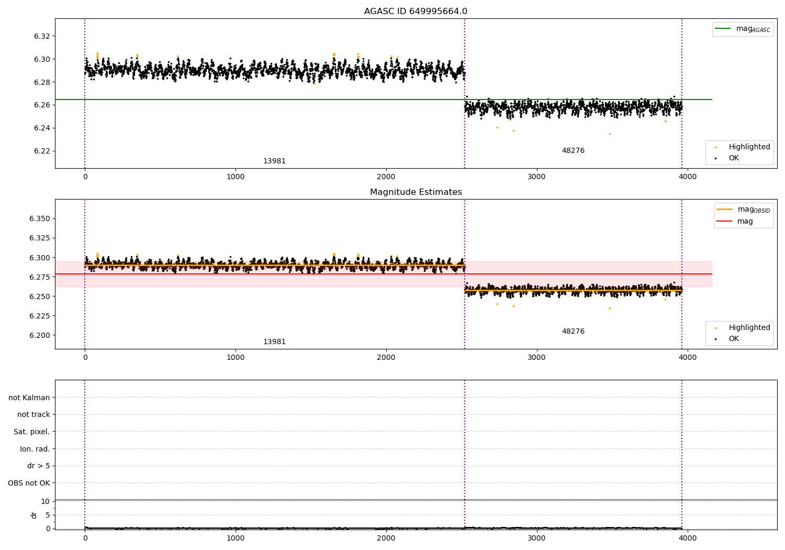Click x-axis tick 2000 under Magnitude Estimates plot
The image size is (785, 550).
point(386,358)
